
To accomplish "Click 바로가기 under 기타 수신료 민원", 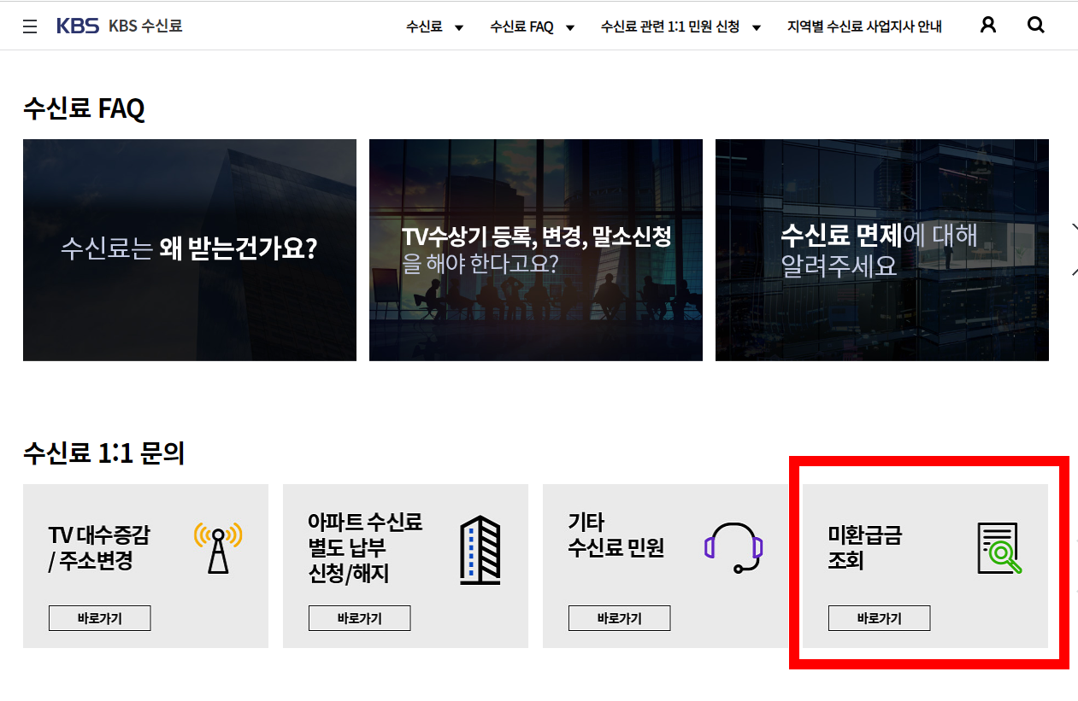I will coord(619,617).
